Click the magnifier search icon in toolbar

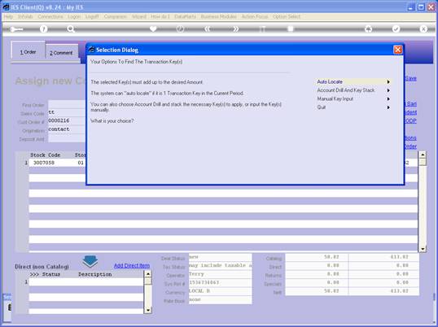pos(71,28)
